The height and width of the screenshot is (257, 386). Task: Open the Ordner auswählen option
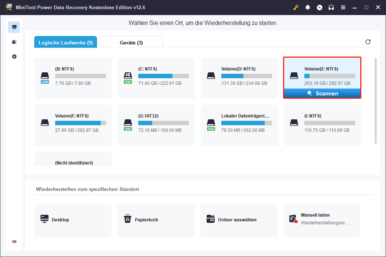click(239, 221)
